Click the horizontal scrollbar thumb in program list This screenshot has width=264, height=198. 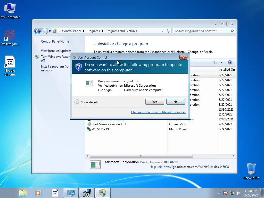[141, 156]
